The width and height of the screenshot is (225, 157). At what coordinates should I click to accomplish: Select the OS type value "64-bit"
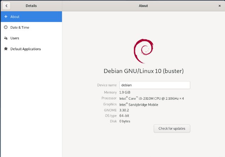(x=124, y=116)
